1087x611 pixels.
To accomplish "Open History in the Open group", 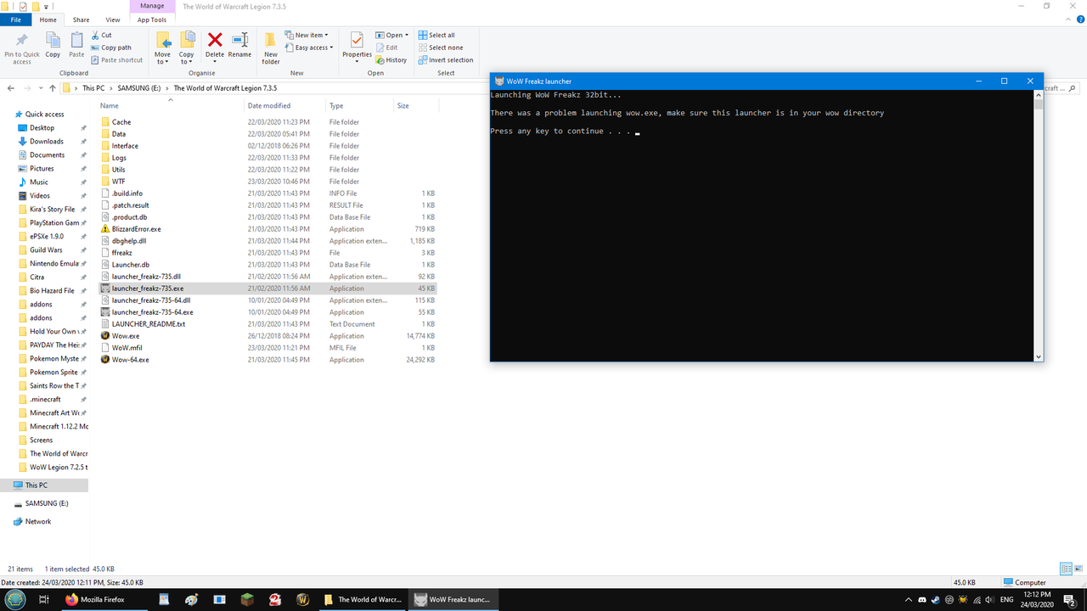I will (391, 60).
